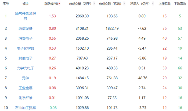The image size is (188, 111).
Task: Click the 1.53 gain value for 油气开采及服务
Action: point(52,16)
